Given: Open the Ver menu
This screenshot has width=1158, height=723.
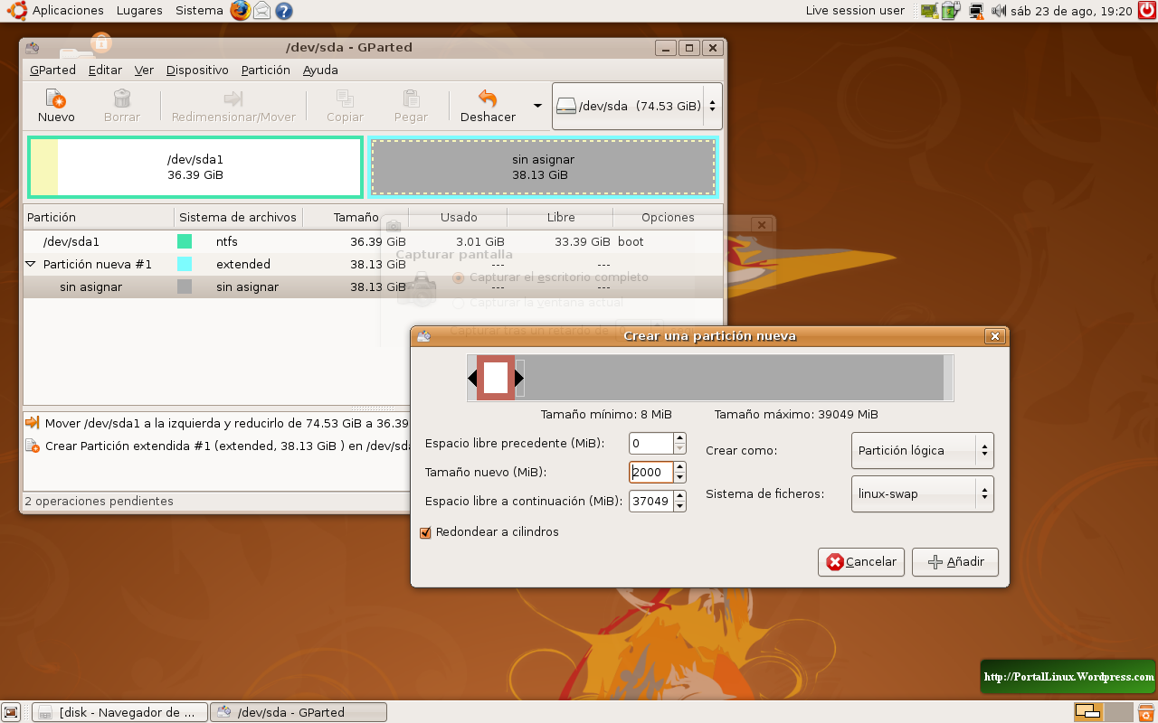Looking at the screenshot, I should (144, 70).
